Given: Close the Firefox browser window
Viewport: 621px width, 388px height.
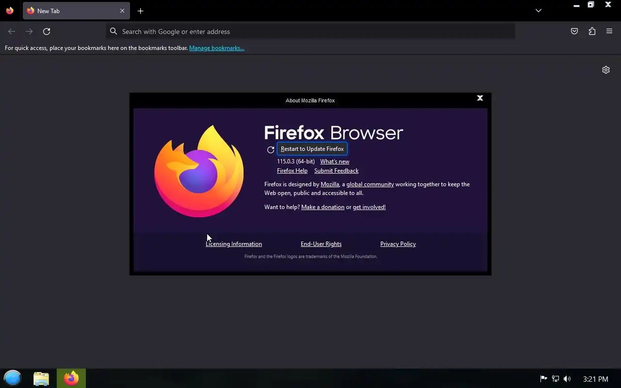Looking at the screenshot, I should (x=608, y=5).
